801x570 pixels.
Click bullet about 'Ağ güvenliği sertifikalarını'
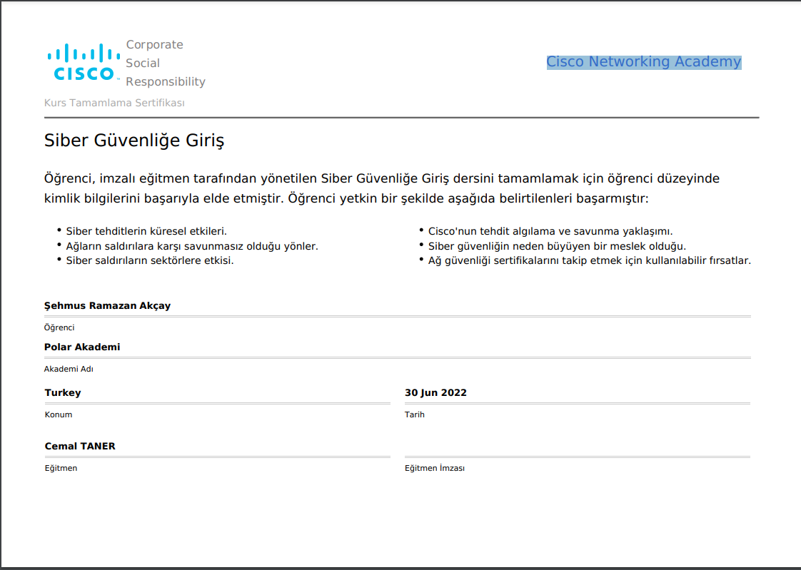590,260
